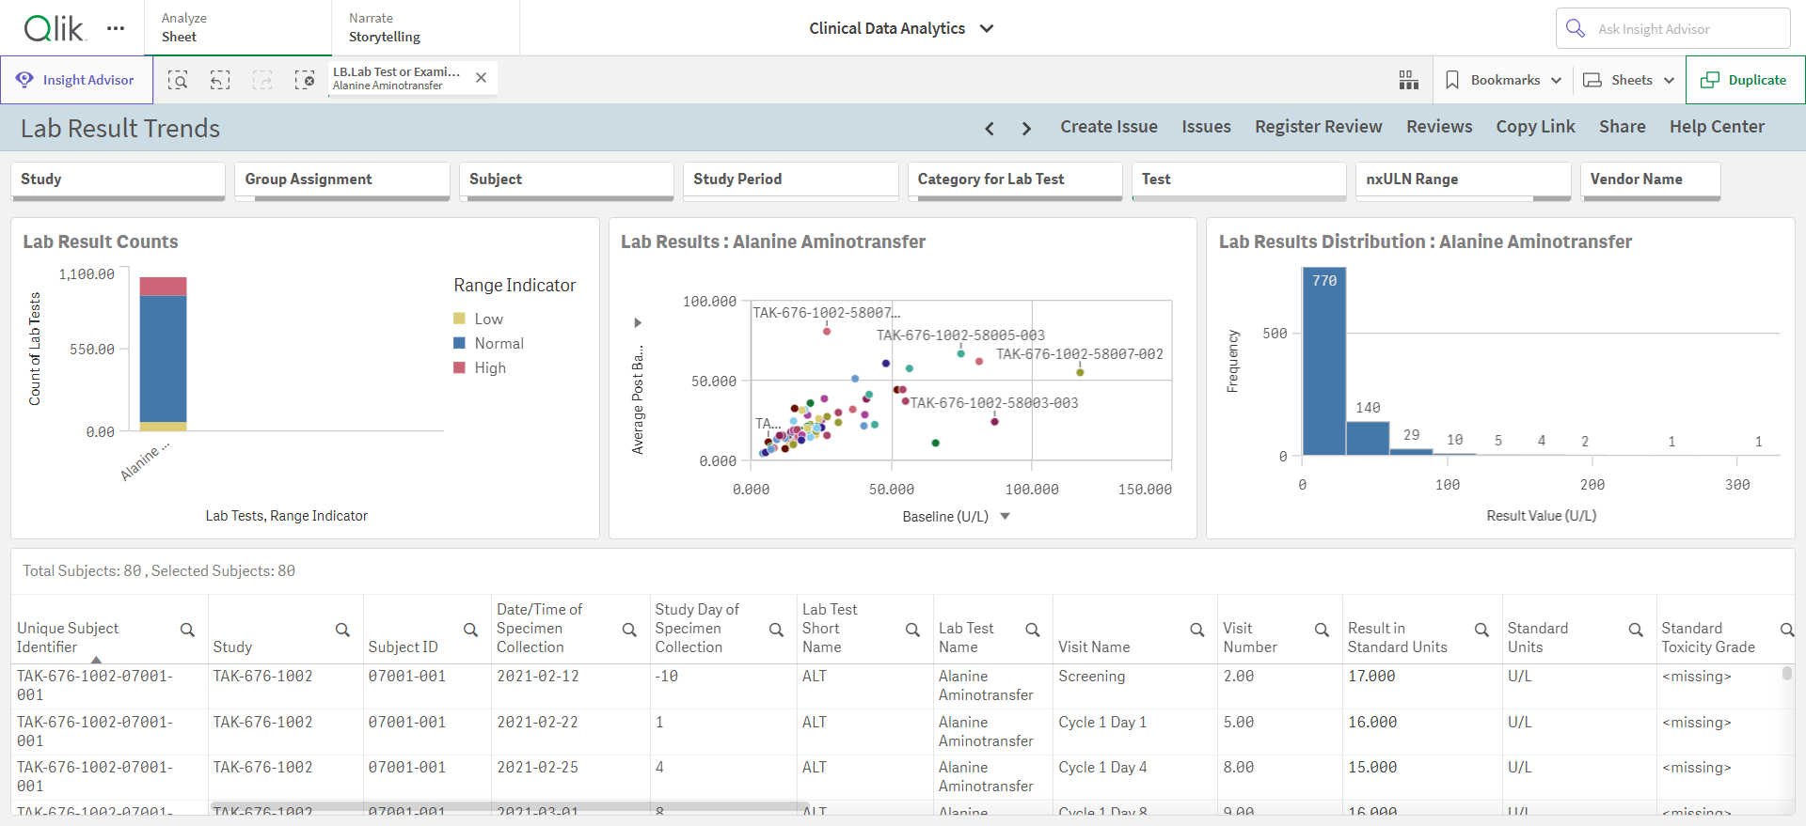Select the High range indicator swatch
This screenshot has height=826, width=1806.
[460, 367]
